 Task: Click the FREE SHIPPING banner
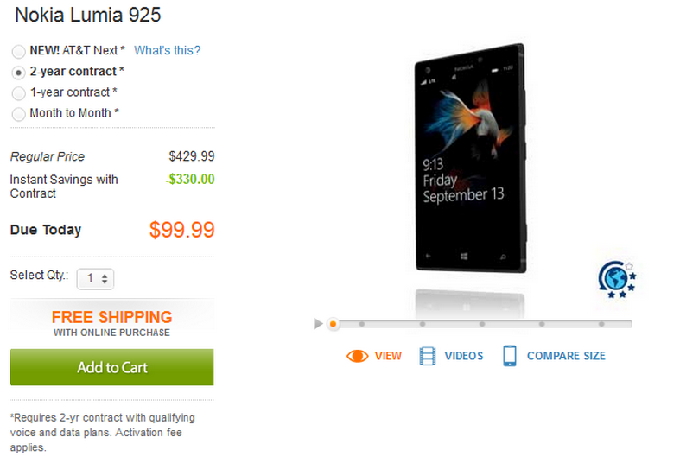coord(111,322)
